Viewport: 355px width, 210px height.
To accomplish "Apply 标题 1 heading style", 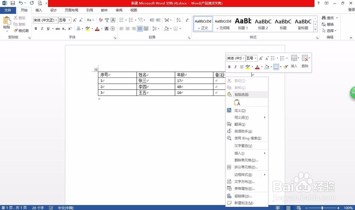I will pos(243,23).
